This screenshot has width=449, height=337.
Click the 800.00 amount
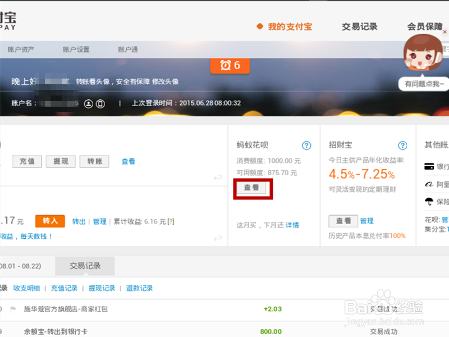(x=271, y=331)
